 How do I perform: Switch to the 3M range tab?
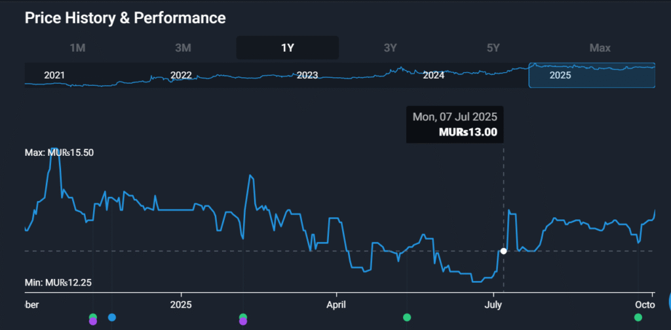[183, 48]
